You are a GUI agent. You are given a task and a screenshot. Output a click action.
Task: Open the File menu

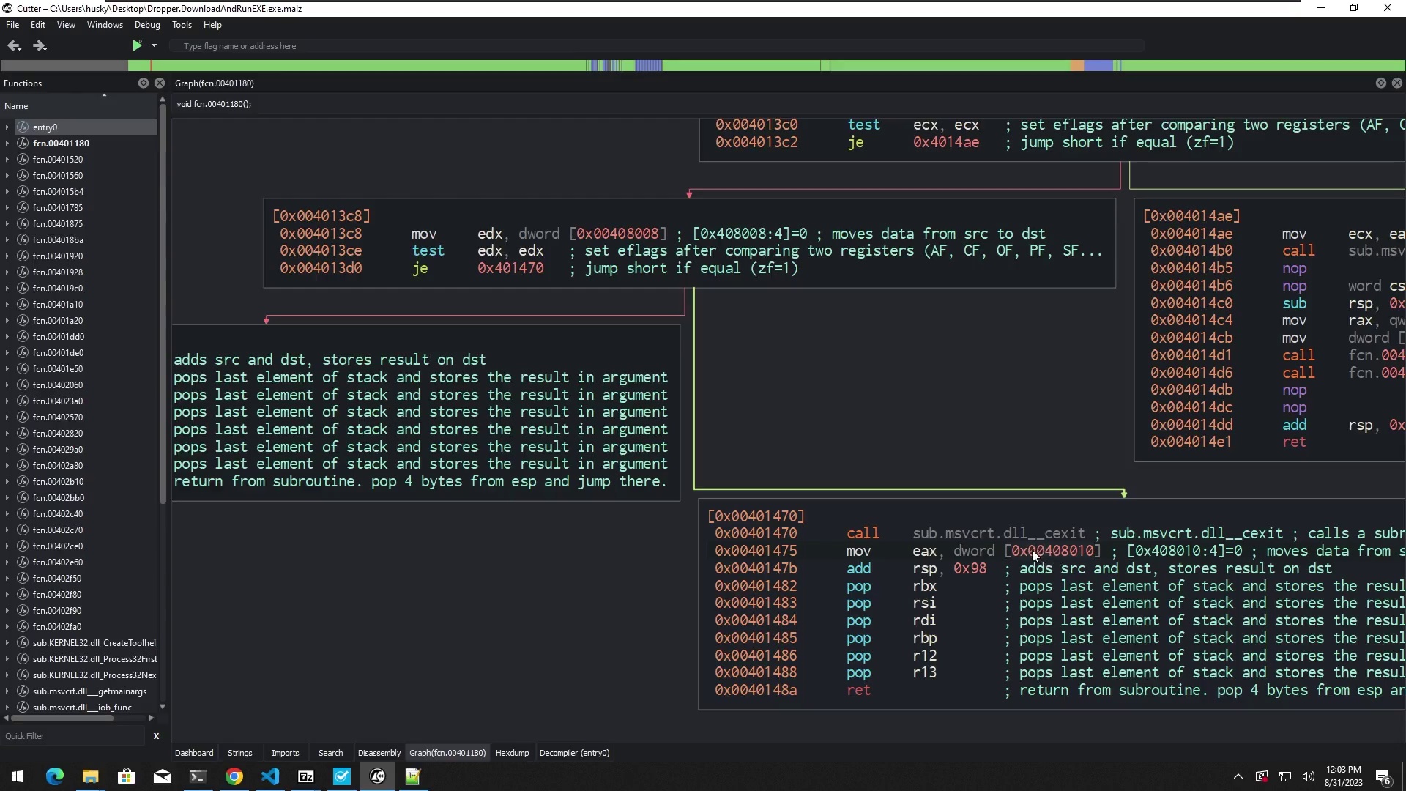12,25
